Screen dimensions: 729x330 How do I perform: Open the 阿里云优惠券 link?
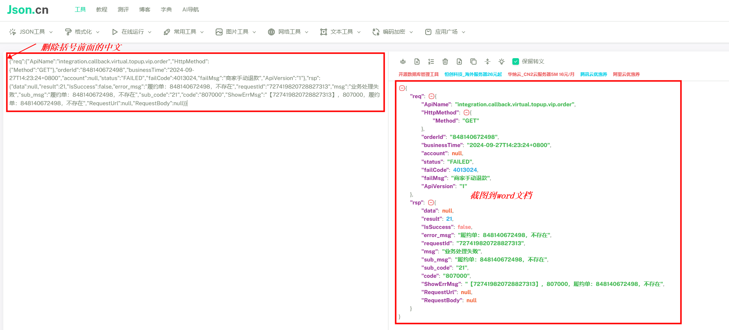pyautogui.click(x=626, y=74)
